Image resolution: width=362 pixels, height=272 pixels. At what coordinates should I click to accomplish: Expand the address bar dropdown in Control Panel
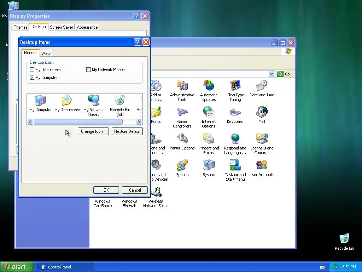pos(272,74)
